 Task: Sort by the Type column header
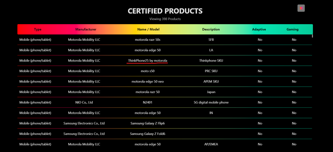point(38,29)
